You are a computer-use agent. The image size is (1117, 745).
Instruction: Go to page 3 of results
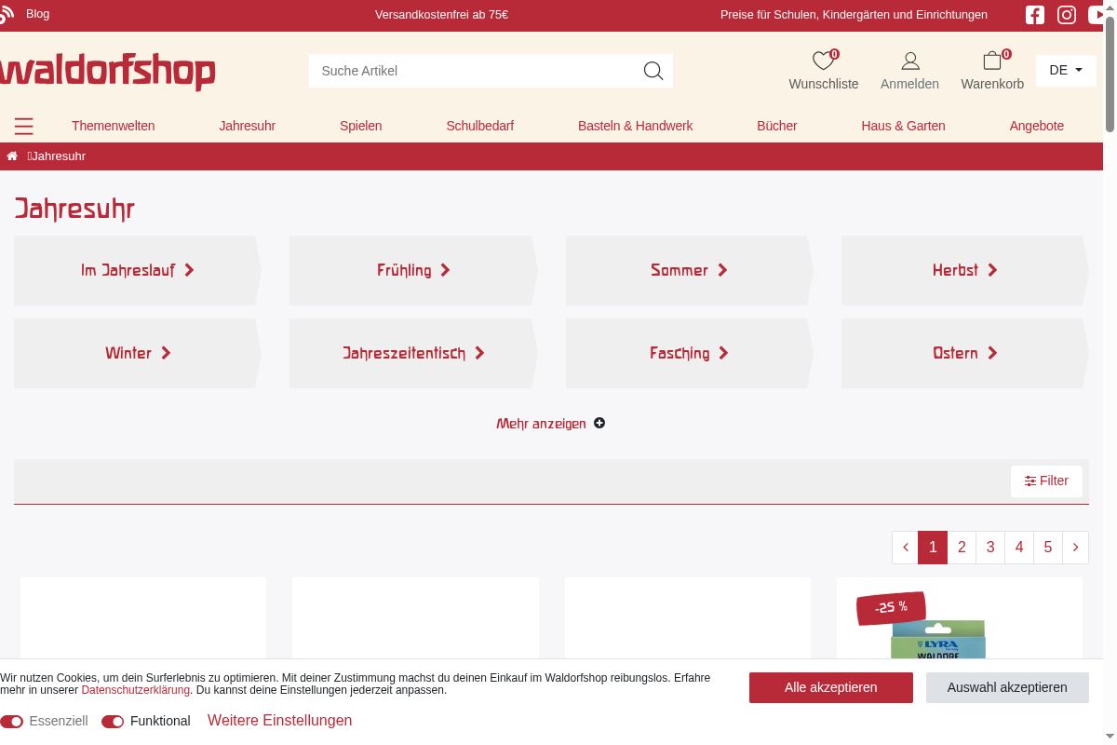(x=990, y=548)
